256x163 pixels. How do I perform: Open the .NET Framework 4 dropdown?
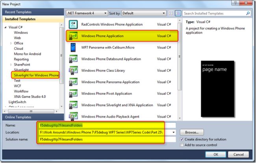click(87, 13)
